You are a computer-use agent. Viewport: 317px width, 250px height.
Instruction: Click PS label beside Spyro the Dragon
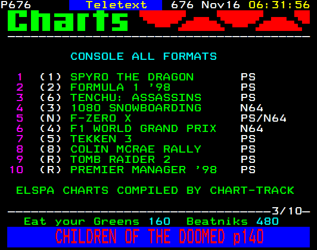(248, 77)
